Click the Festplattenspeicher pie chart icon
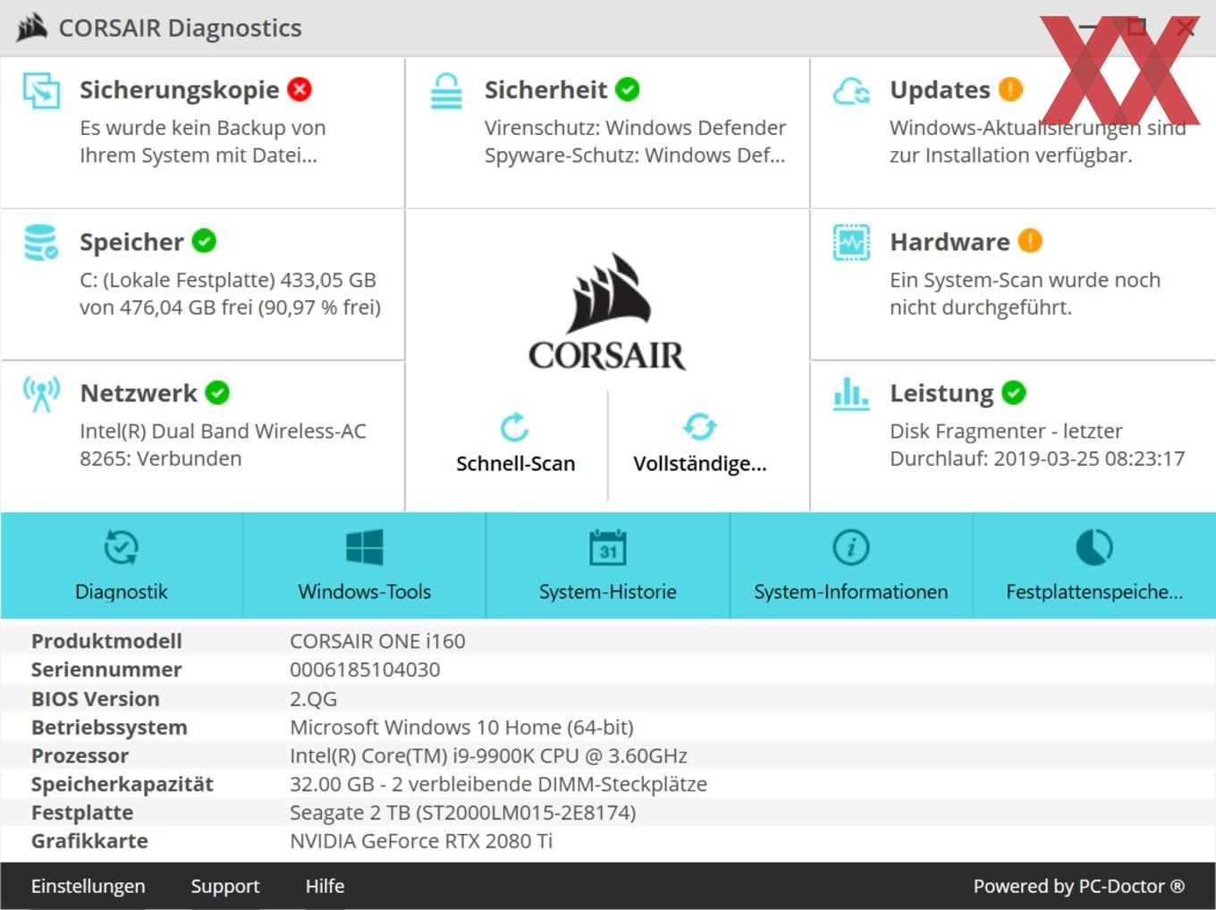 [x=1094, y=548]
